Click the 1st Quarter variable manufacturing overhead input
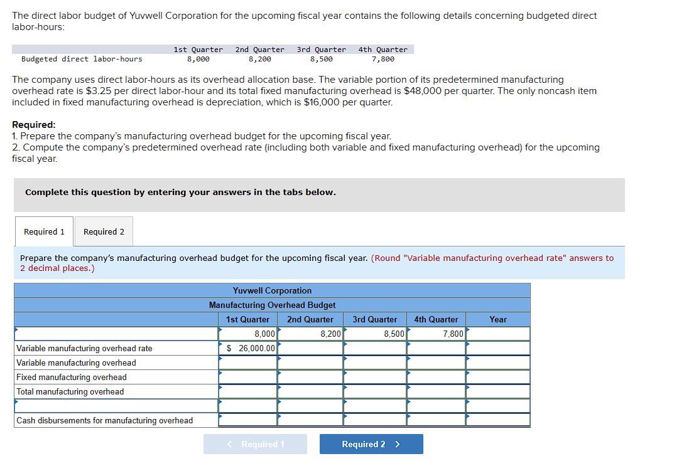The image size is (679, 466). [x=247, y=363]
